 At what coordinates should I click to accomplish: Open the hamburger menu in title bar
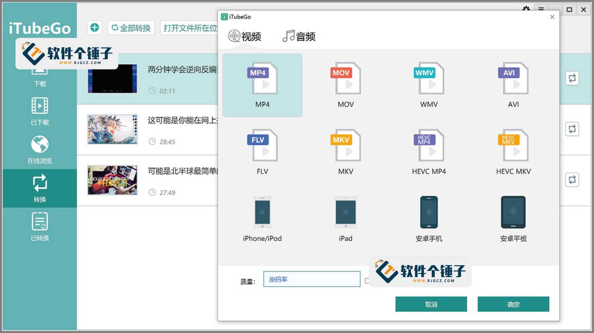[x=541, y=9]
